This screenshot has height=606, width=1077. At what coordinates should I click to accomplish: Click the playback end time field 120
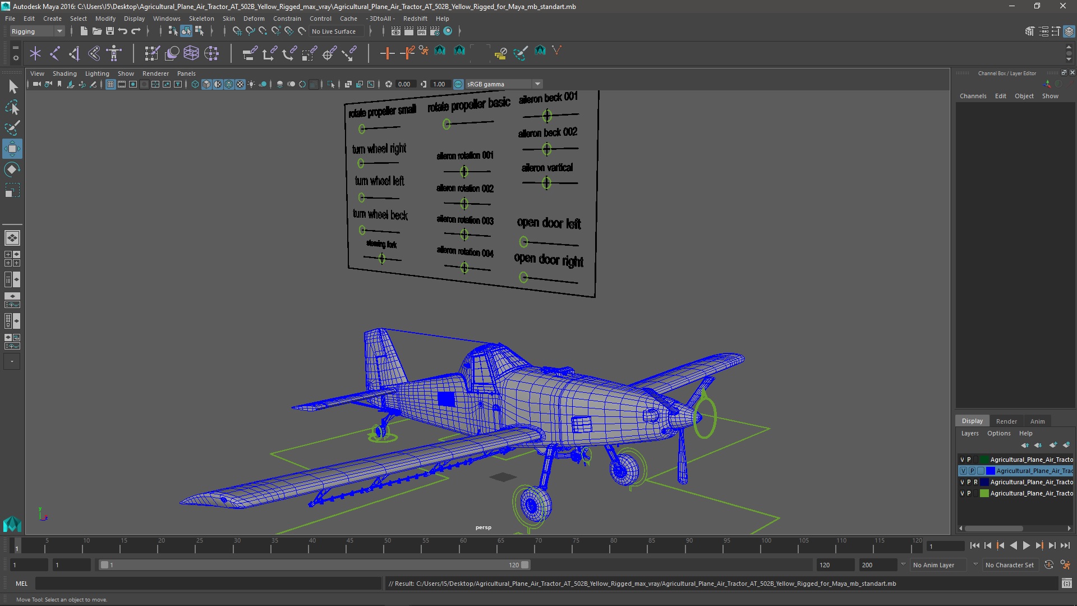pos(835,565)
